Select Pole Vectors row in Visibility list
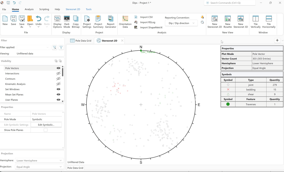This screenshot has width=284, height=172. pos(32,68)
